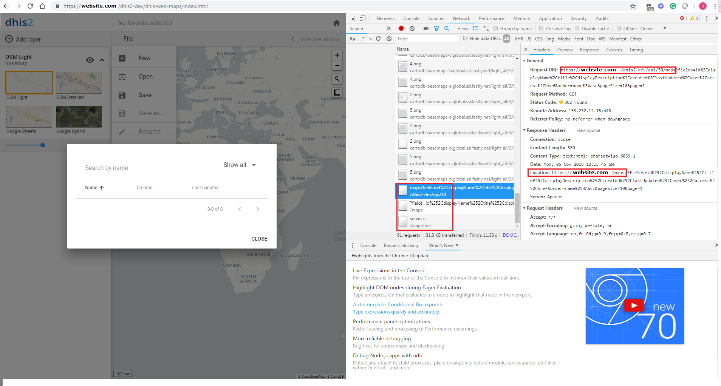Zoom out on the map
The width and height of the screenshot is (721, 386).
pos(337,66)
